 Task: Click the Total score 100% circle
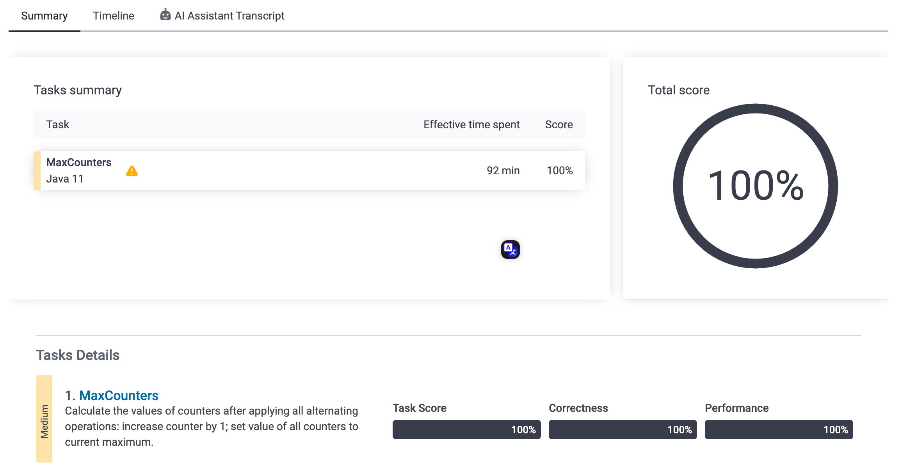[x=755, y=186]
